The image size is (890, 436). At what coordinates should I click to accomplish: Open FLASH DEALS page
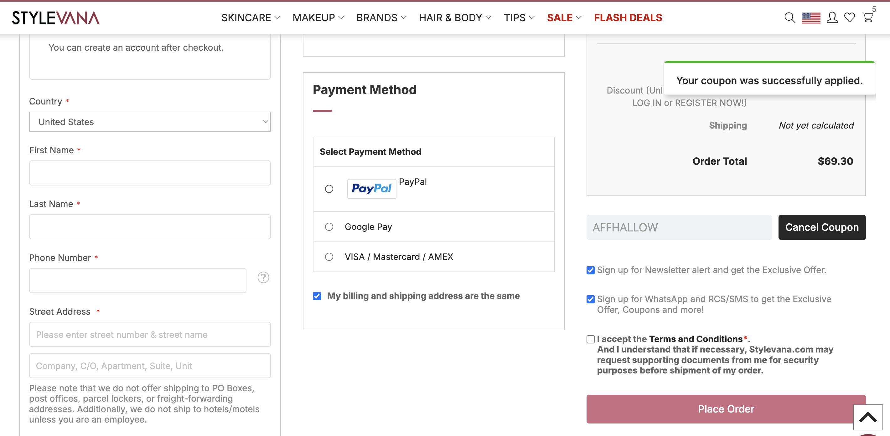click(628, 18)
